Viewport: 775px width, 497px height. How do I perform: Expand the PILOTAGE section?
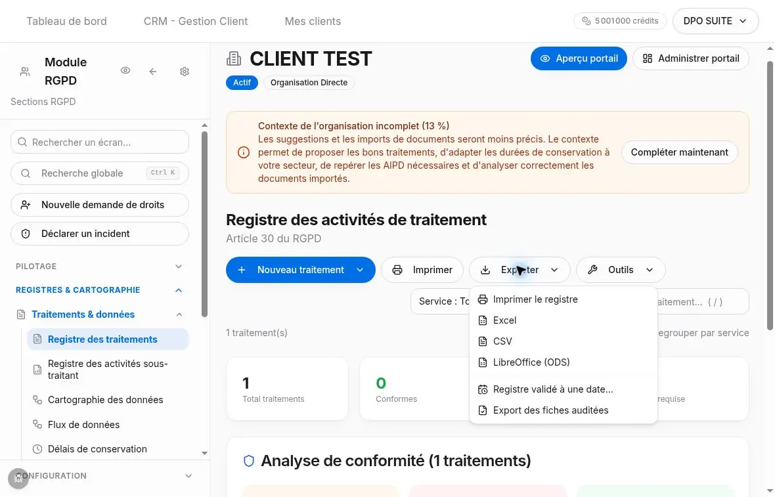pyautogui.click(x=99, y=267)
